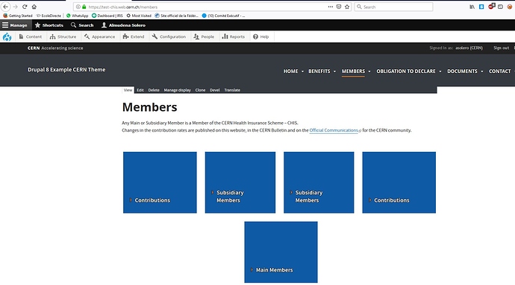
Task: Open the Main Members blue tile
Action: point(281,252)
